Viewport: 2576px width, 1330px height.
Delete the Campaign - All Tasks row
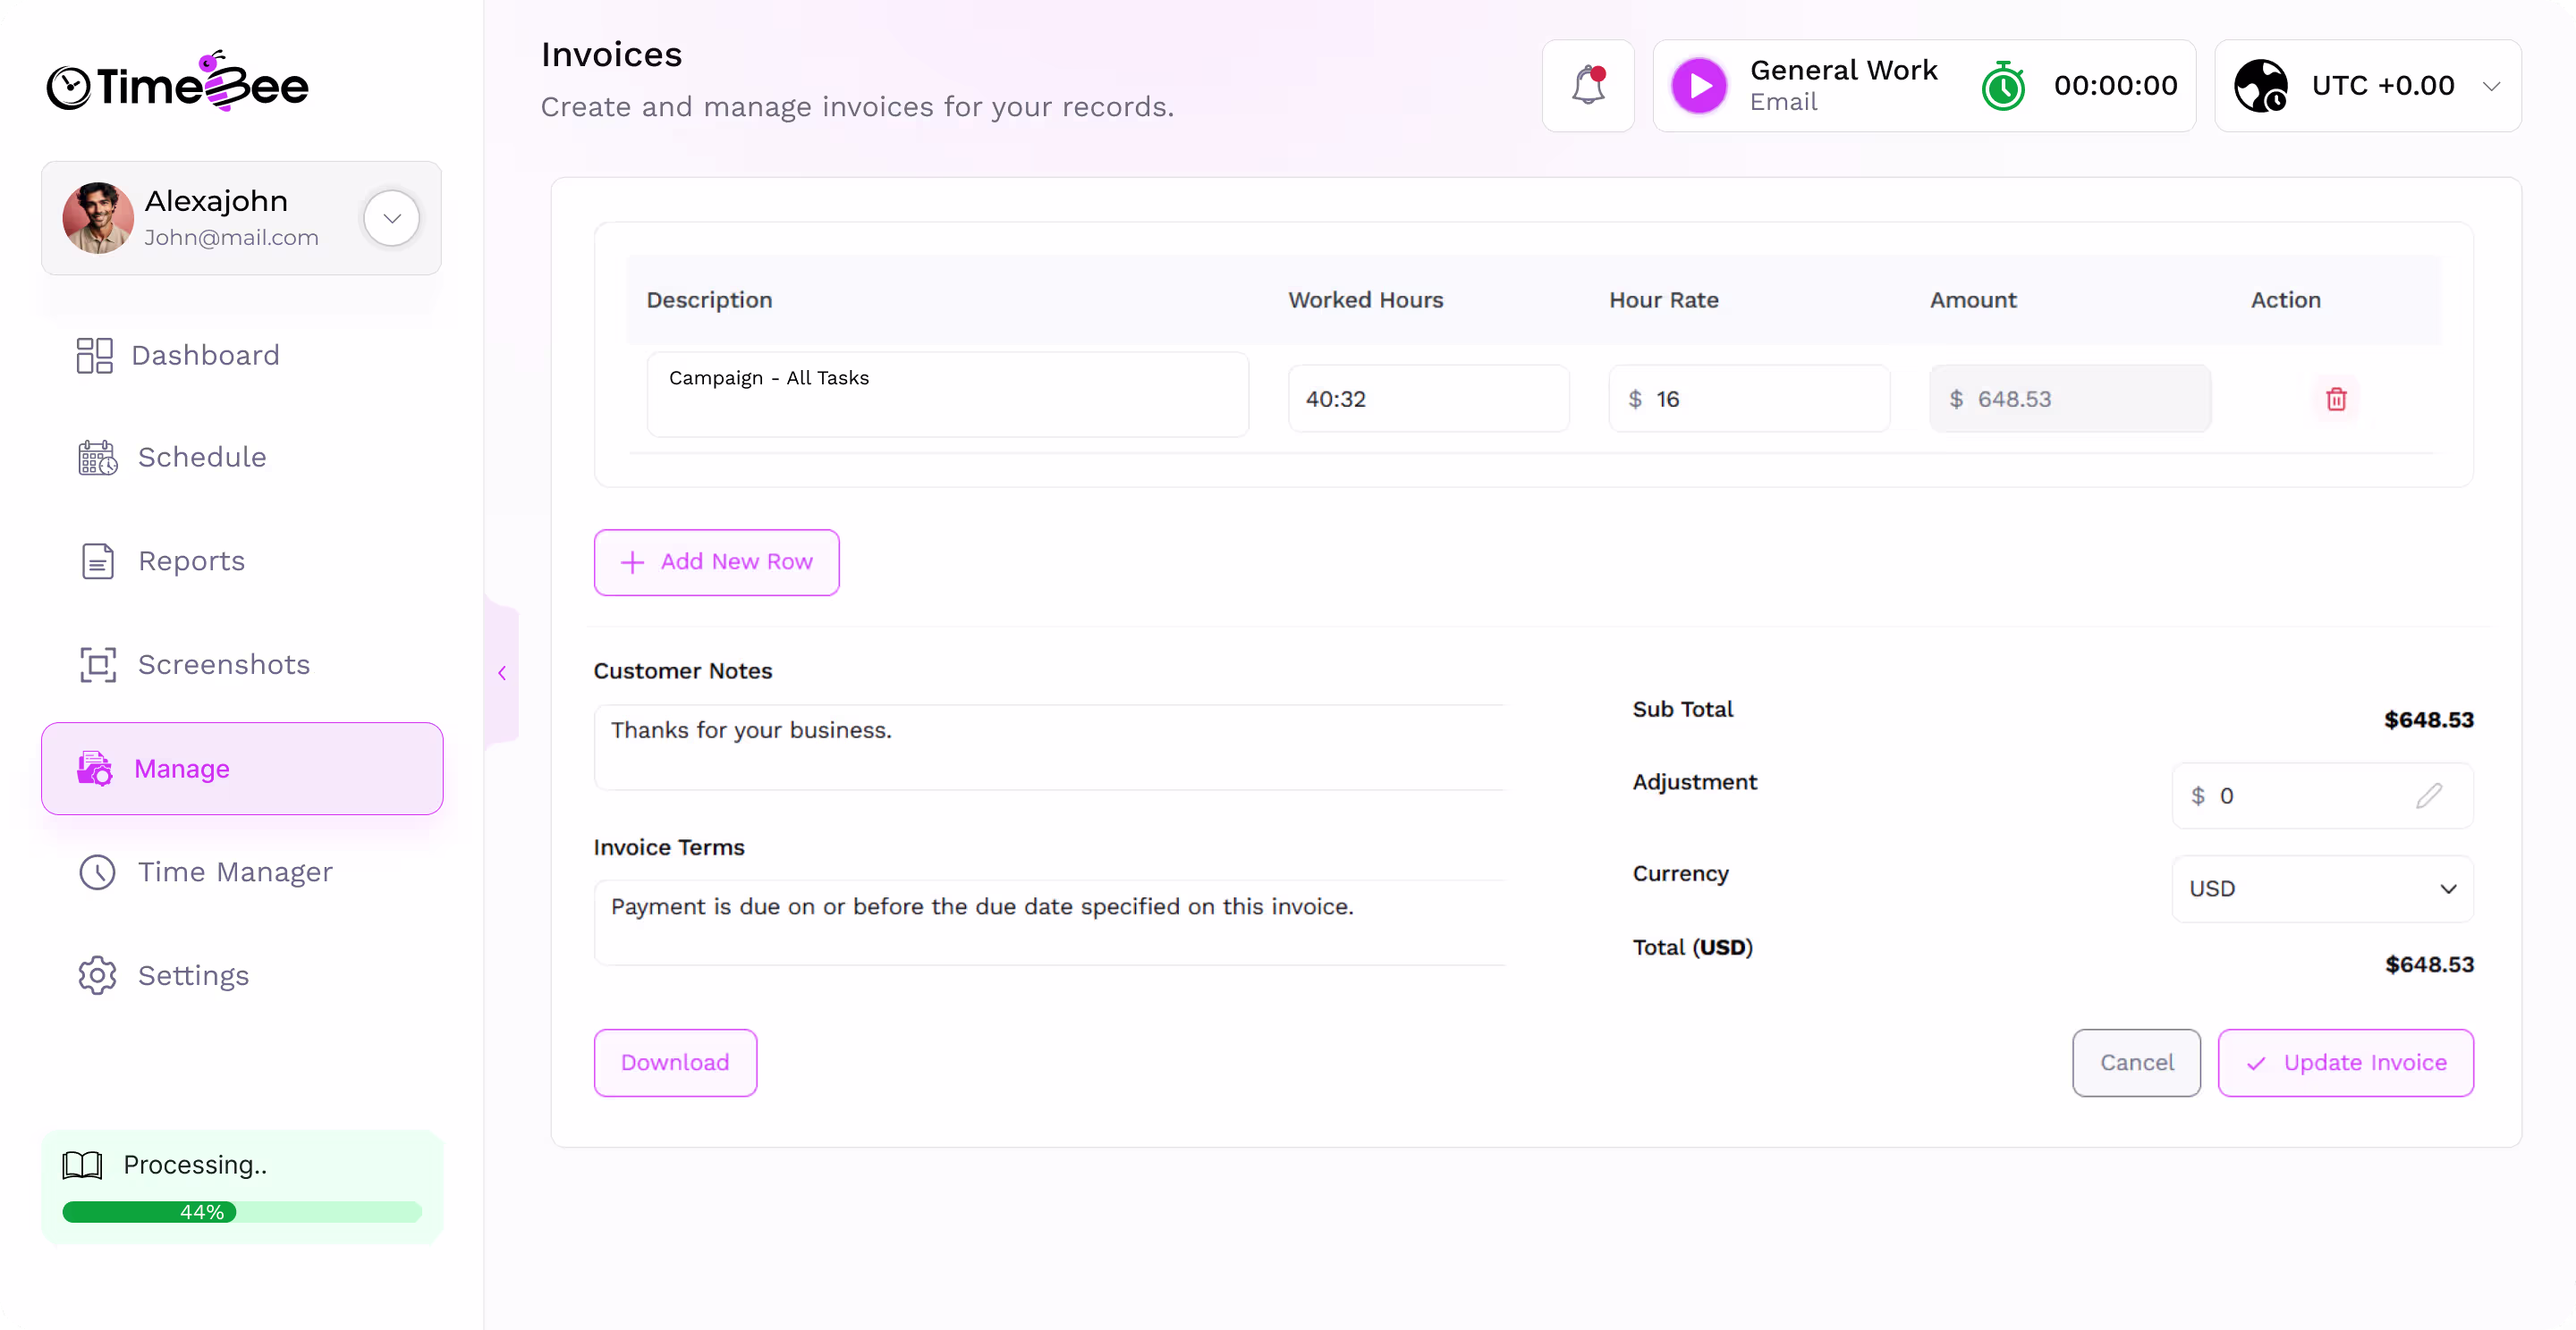click(x=2336, y=399)
